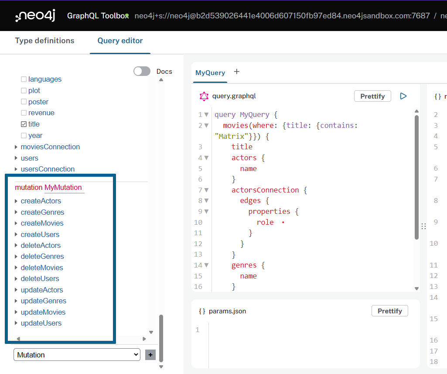The image size is (447, 374).
Task: Fold actorsConnection block at line 7
Action: coord(206,190)
